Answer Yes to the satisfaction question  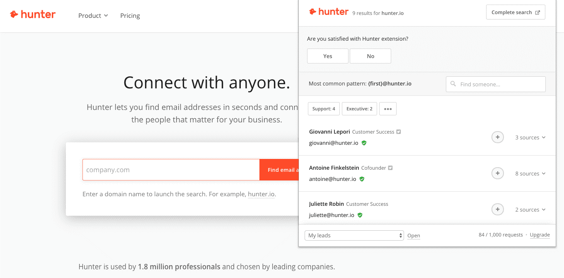click(x=328, y=56)
